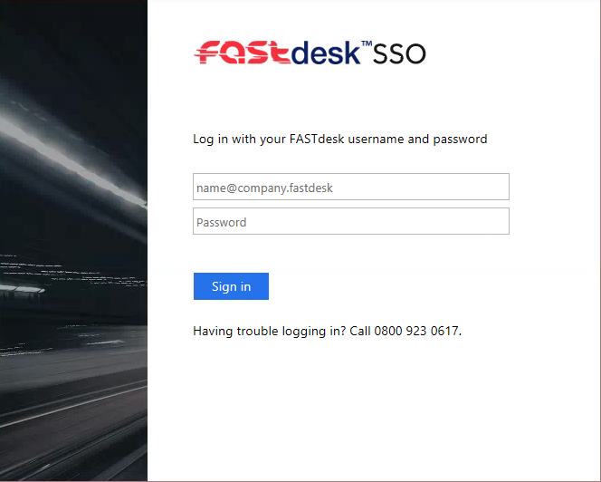The height and width of the screenshot is (482, 601).
Task: Click the 'Having trouble logging in?' text
Action: tap(270, 332)
